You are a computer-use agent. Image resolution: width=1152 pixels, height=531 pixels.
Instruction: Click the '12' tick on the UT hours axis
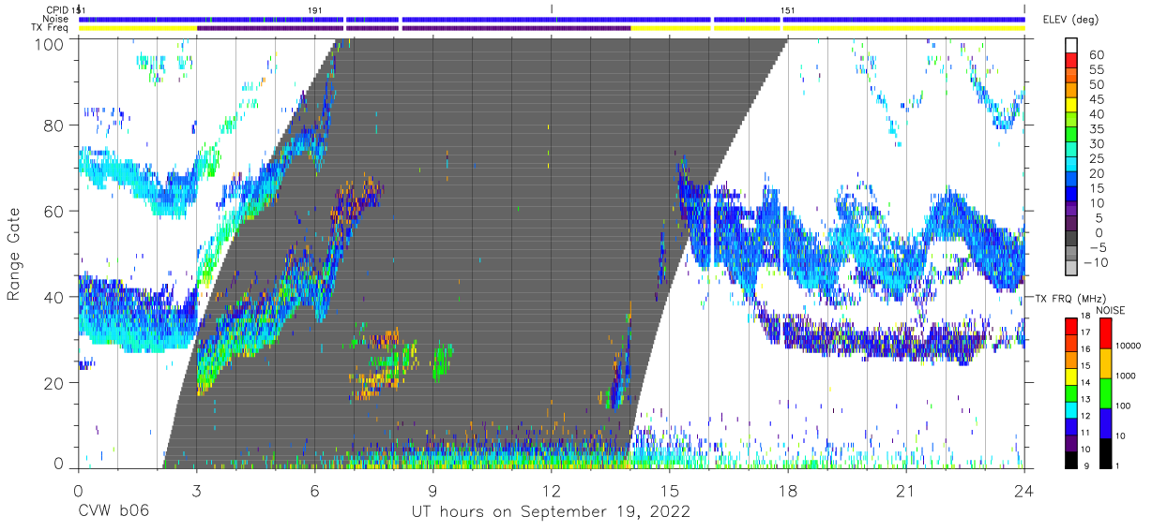[x=551, y=491]
